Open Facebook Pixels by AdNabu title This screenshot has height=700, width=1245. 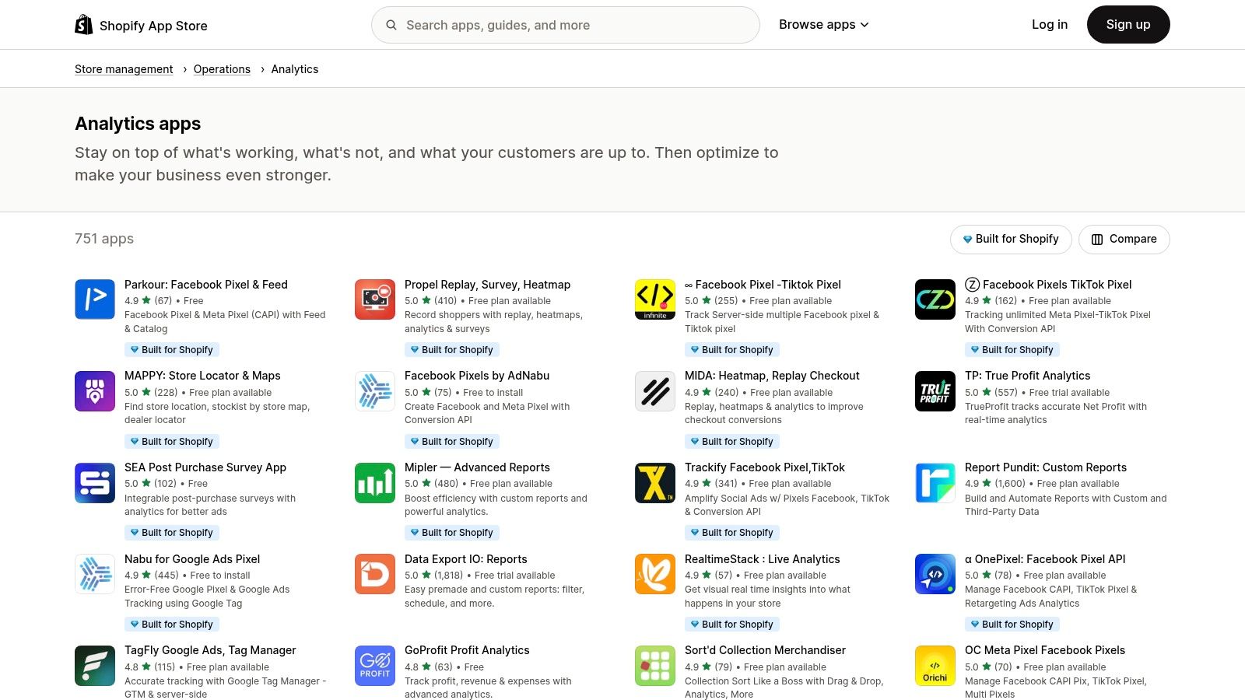(477, 376)
